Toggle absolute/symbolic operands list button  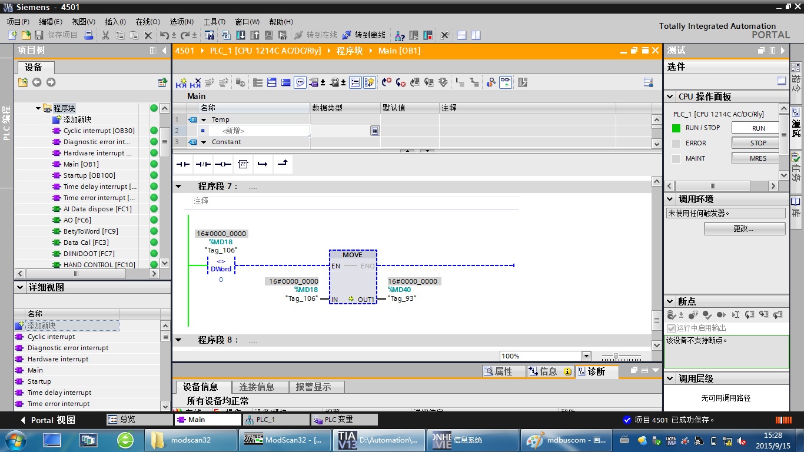356,82
